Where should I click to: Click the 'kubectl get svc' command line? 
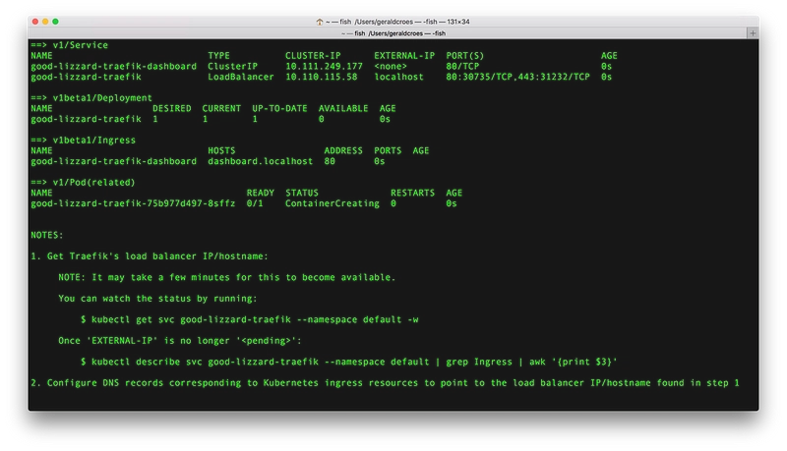click(250, 319)
